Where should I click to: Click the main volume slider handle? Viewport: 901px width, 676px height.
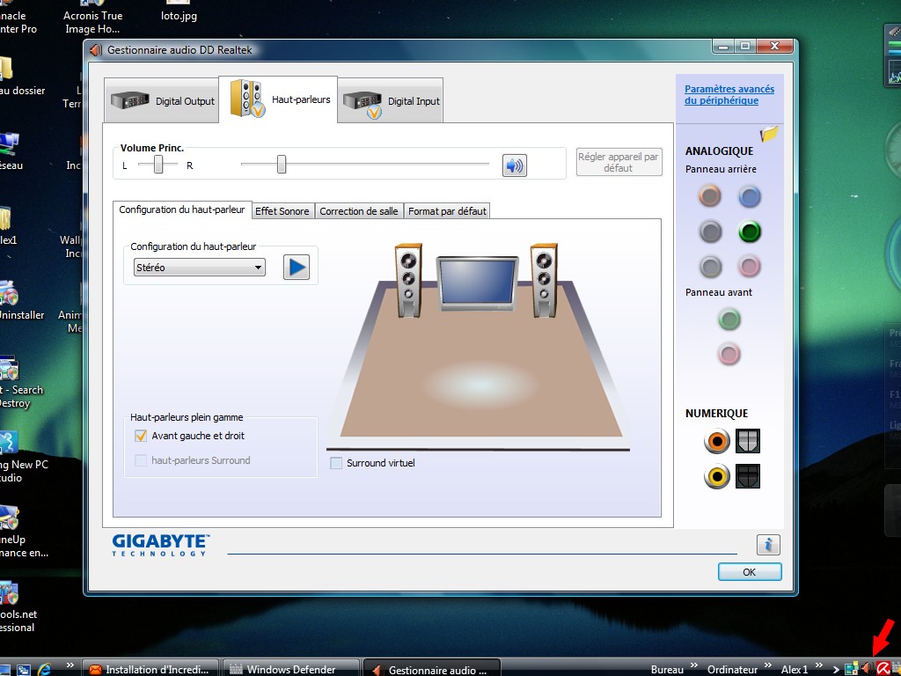click(x=282, y=164)
